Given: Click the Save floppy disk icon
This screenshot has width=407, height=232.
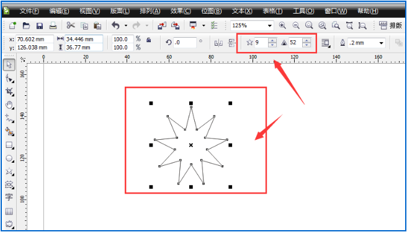Looking at the screenshot, I should click(x=40, y=25).
